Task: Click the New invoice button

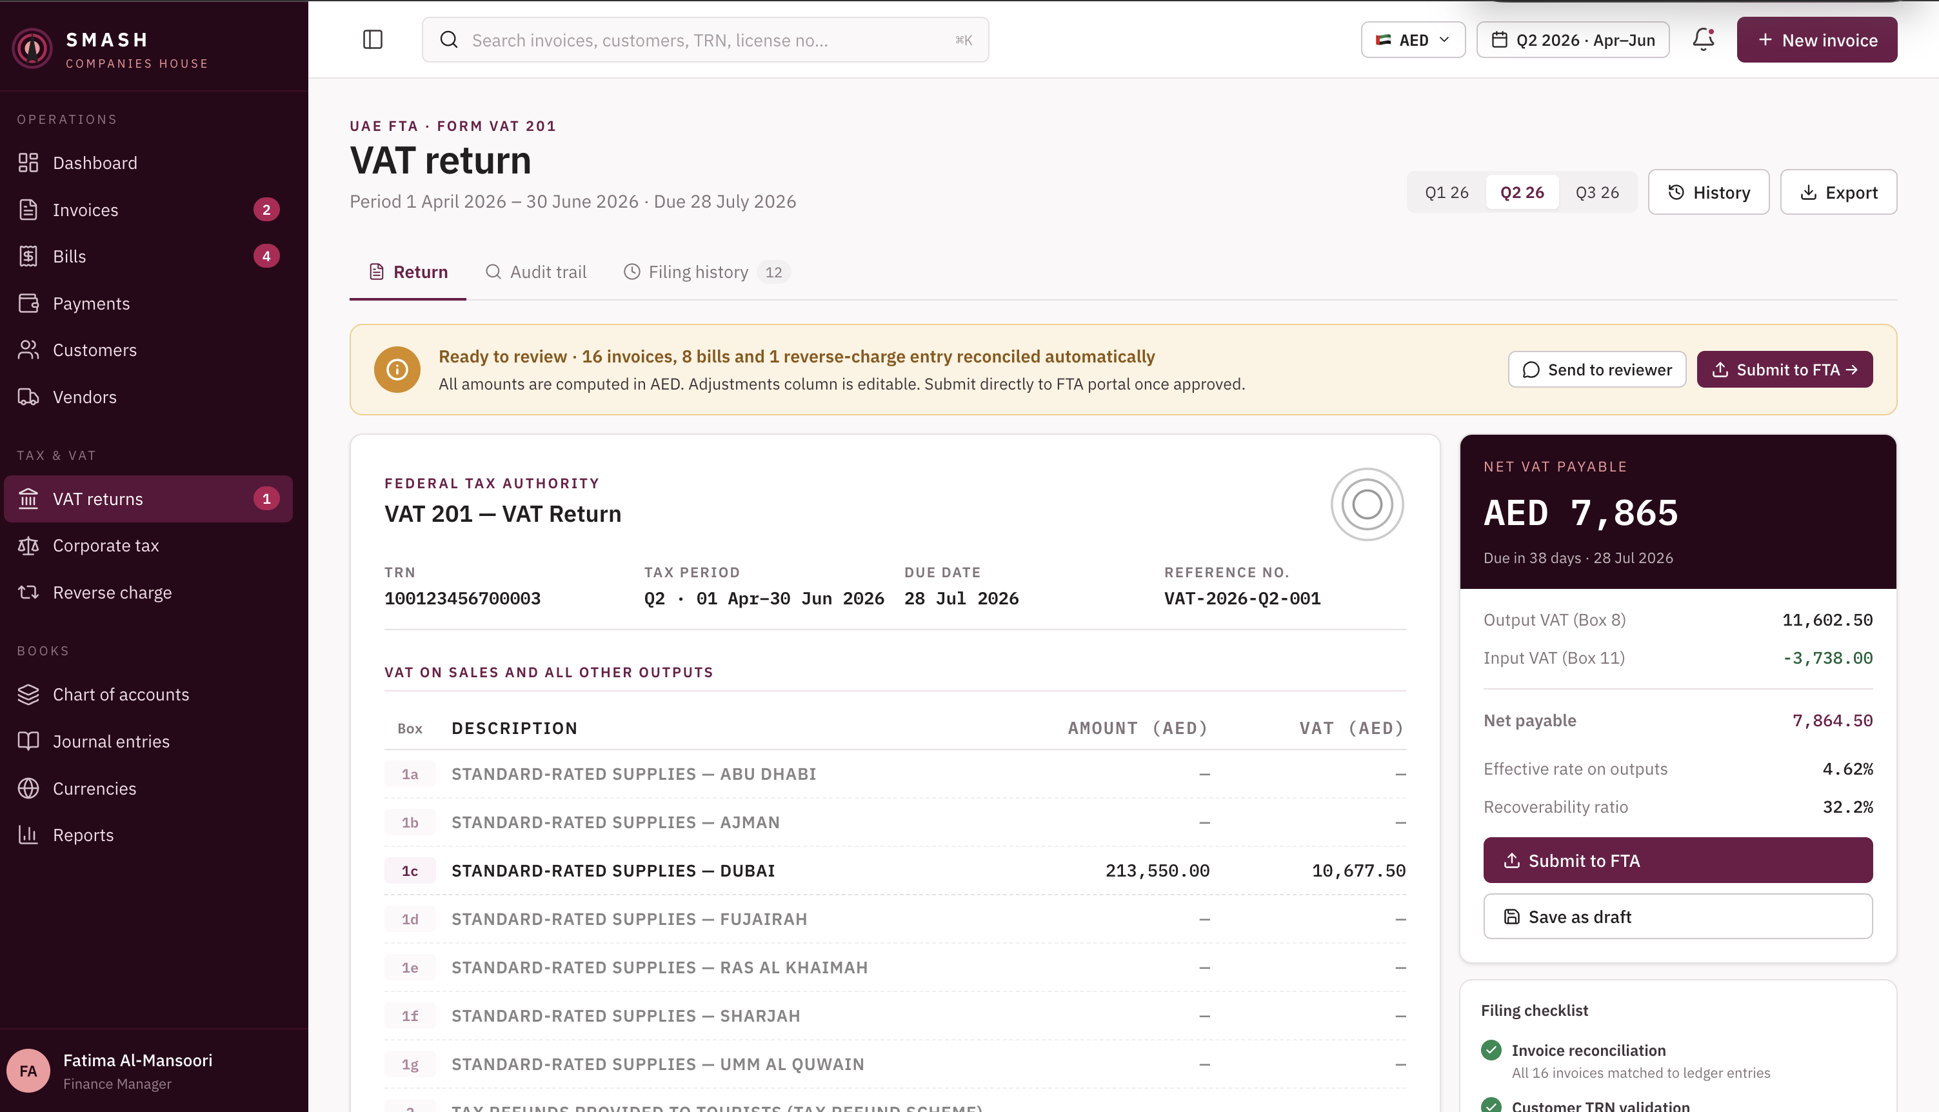Action: [1817, 40]
